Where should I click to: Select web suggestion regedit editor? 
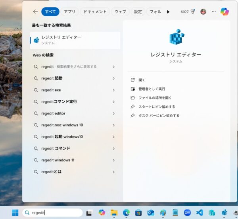click(x=75, y=113)
